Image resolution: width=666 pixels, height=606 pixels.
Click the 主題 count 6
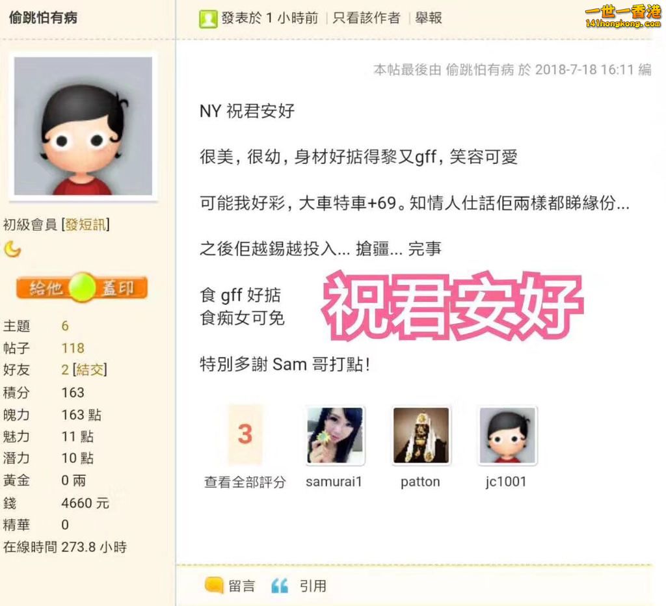click(65, 326)
